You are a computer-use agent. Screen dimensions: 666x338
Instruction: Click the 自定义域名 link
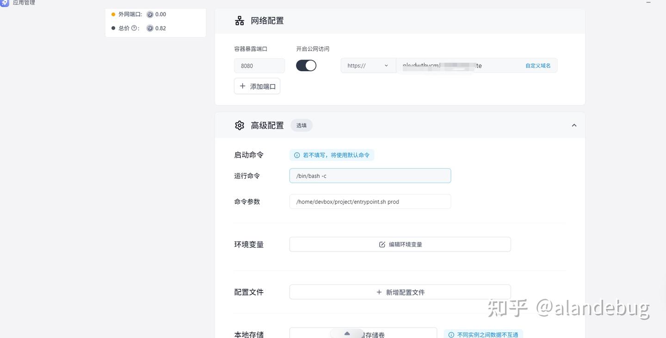[537, 65]
